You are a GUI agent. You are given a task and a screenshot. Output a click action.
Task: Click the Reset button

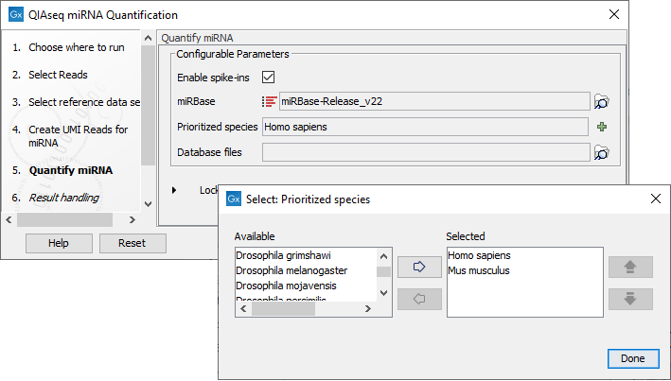point(132,243)
